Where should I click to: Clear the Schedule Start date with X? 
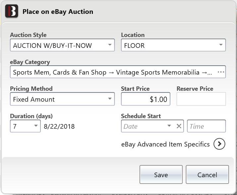179,126
